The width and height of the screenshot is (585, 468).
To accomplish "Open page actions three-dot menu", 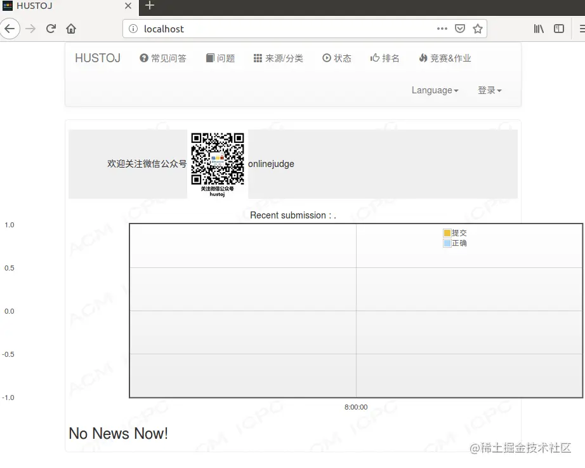I will tap(442, 29).
